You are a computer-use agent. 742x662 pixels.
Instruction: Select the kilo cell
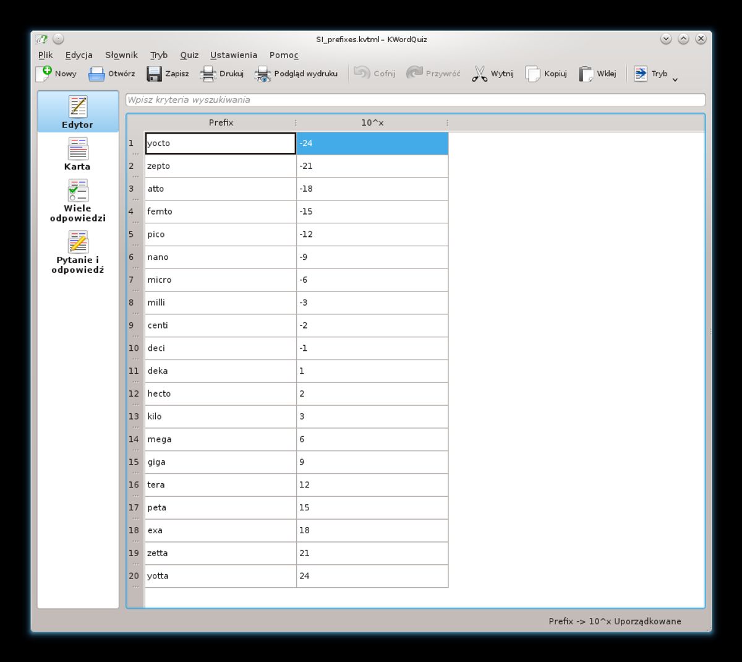pos(221,416)
